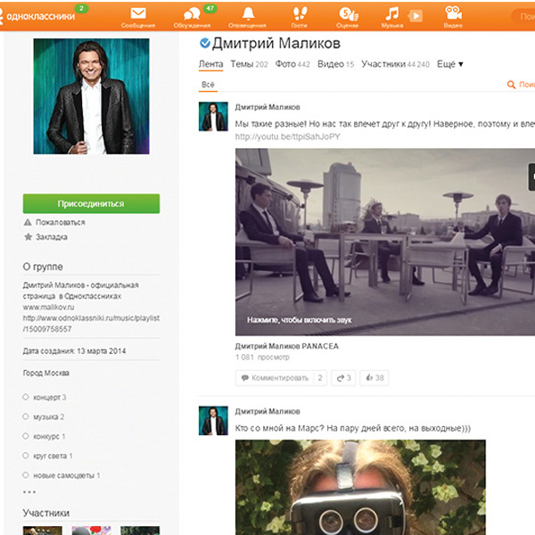Start the music player play button
The width and height of the screenshot is (535, 535).
(416, 16)
